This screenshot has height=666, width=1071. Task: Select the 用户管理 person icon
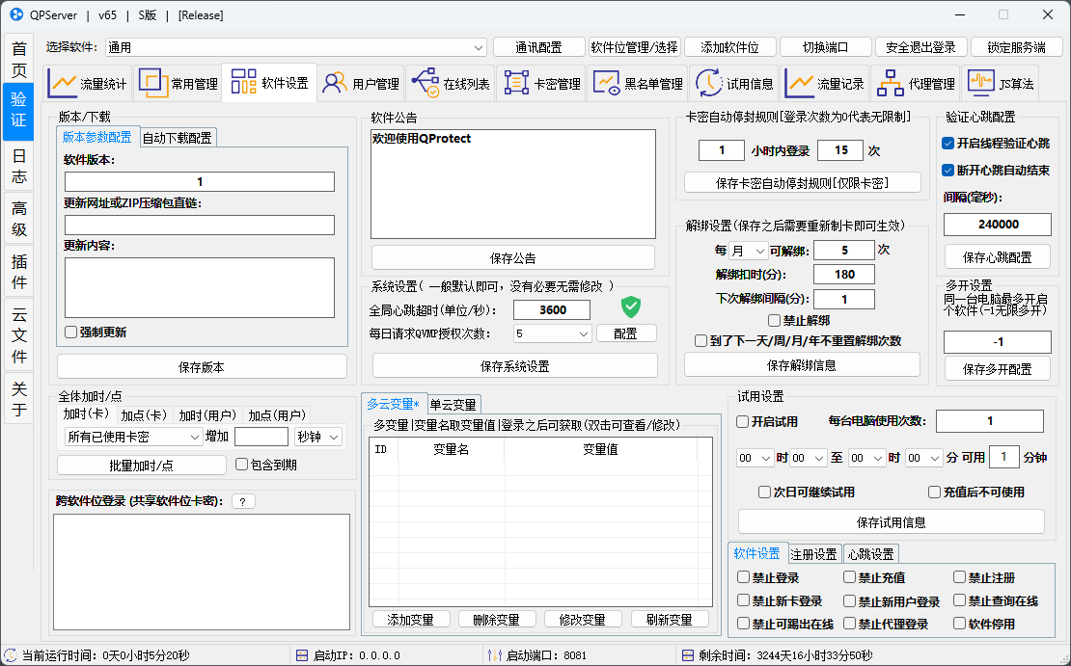click(335, 83)
